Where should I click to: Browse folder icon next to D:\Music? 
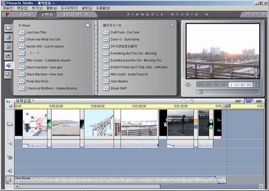(88, 25)
